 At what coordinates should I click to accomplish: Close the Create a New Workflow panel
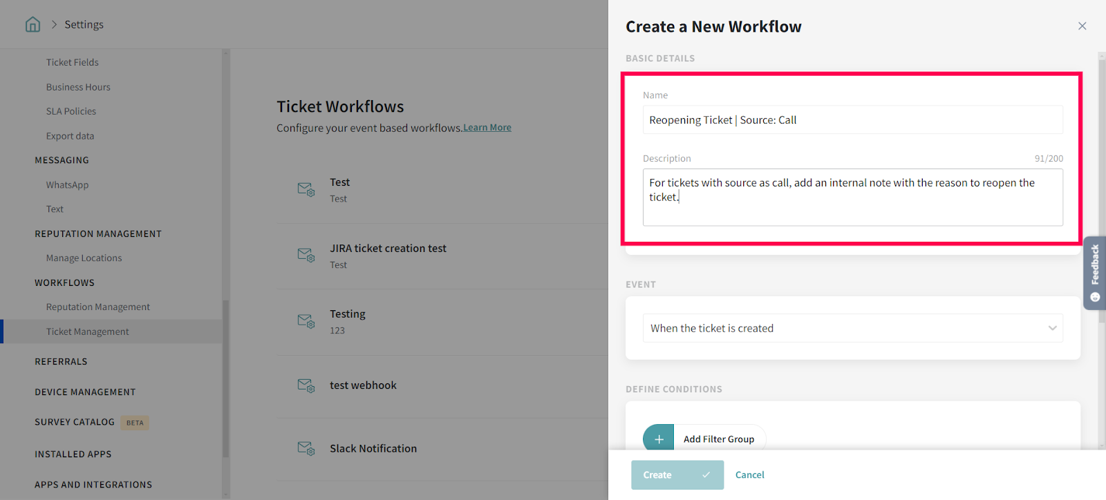pyautogui.click(x=1082, y=26)
